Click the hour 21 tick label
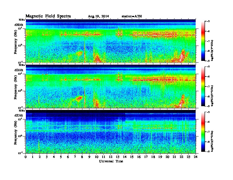This screenshot has width=233, height=180. tap(174, 157)
